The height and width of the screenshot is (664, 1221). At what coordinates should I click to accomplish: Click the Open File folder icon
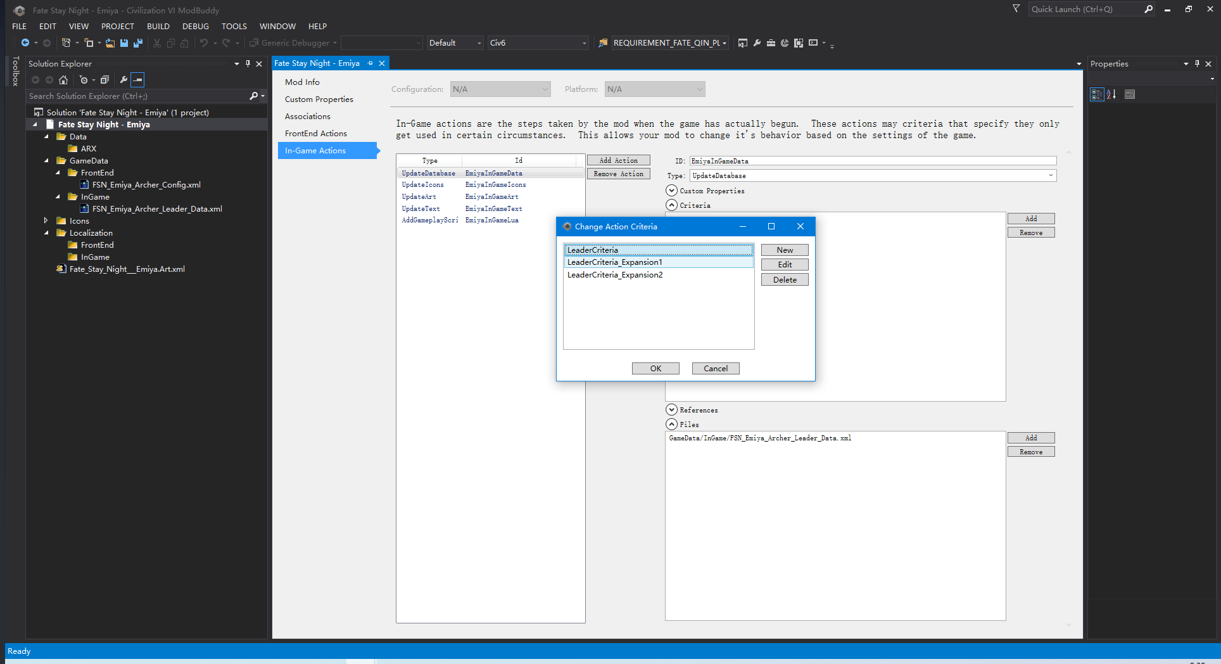click(x=110, y=43)
